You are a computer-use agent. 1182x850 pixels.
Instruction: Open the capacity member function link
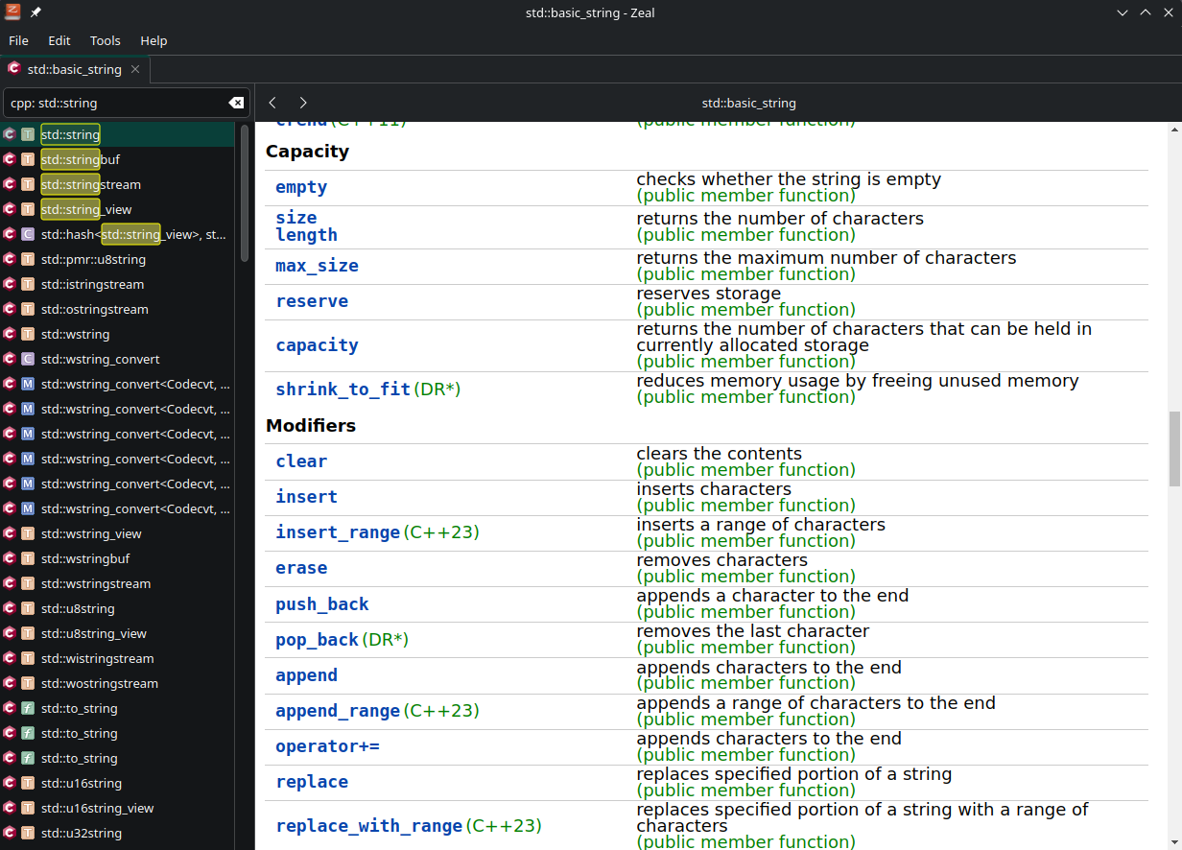point(317,345)
